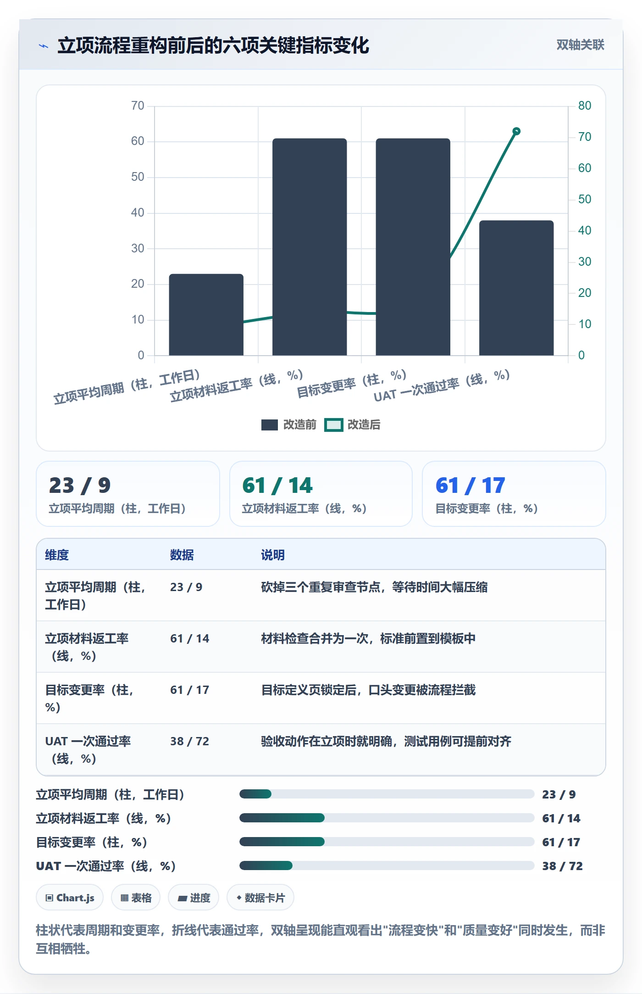Screen dimensions: 642x994
Task: Click the text 验收动作在立项时就明确
Action: coord(327,741)
